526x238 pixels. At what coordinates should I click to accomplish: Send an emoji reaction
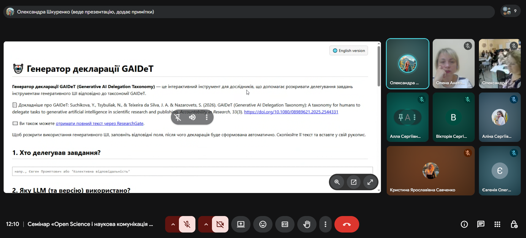(x=263, y=224)
